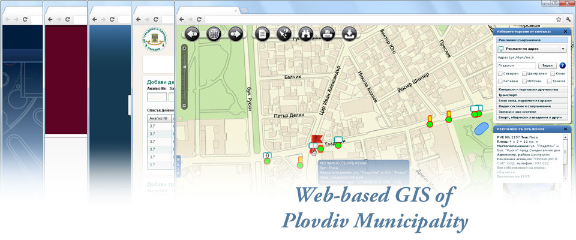
Task: Activate the identify cursor question-mark tool
Action: (284, 34)
